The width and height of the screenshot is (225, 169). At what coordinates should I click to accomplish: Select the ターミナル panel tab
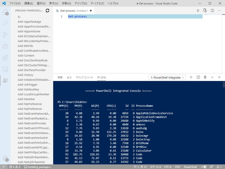point(101,78)
